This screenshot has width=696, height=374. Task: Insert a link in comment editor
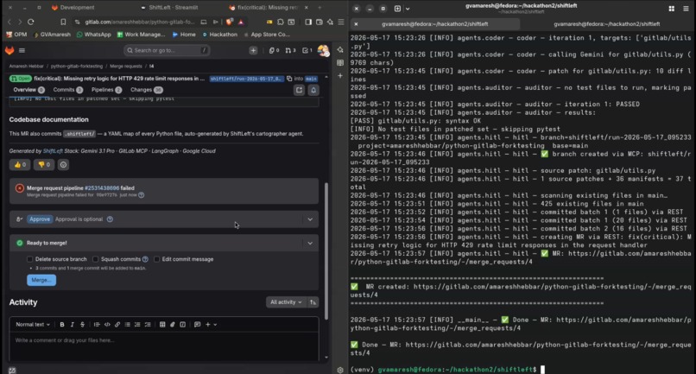point(117,325)
